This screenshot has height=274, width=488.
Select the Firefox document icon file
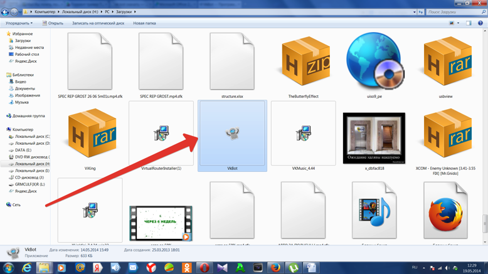tap(446, 211)
